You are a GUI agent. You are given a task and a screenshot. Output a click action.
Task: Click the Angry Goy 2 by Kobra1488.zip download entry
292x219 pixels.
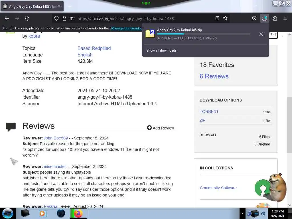(x=205, y=34)
